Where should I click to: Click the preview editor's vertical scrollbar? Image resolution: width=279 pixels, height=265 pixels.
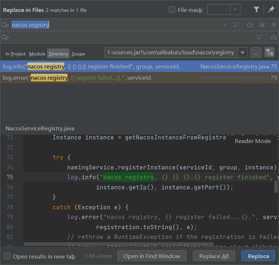click(276, 187)
